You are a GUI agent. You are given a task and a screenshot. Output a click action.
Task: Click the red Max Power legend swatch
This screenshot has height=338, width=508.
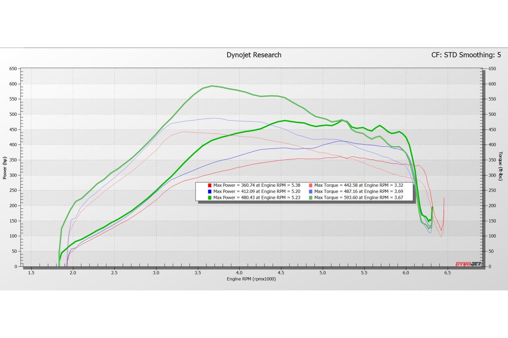click(209, 185)
